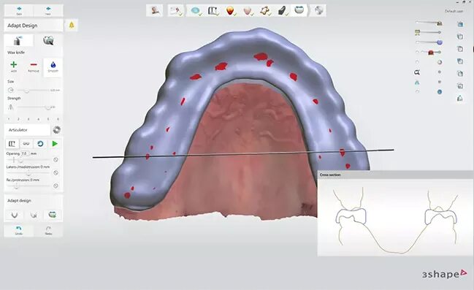Open the second workflow step with pencil icon
This screenshot has width=474, height=290.
pos(175,10)
